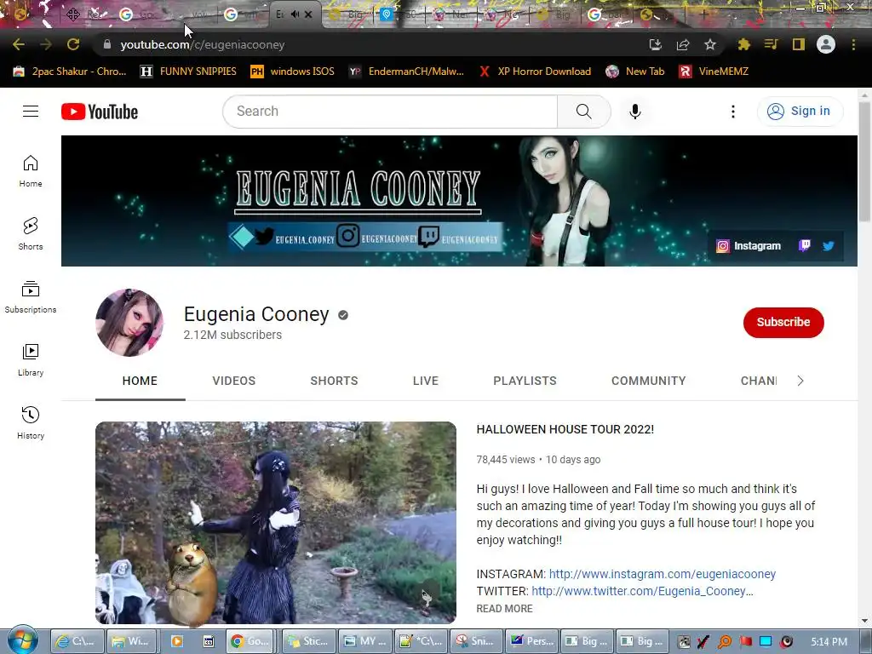Open Windows Media Player taskbar icon

177,641
